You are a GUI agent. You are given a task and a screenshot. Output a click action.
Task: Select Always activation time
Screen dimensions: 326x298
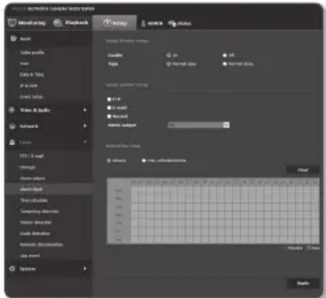pyautogui.click(x=109, y=161)
